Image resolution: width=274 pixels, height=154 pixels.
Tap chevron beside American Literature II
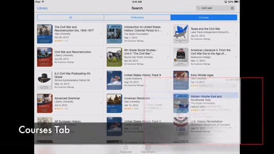236,57
